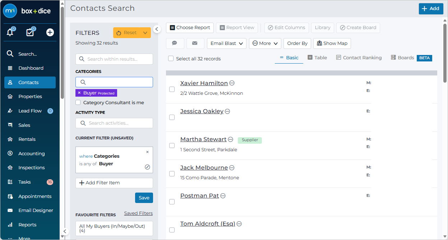Open Contacts in the sidebar
This screenshot has width=448, height=240.
(x=30, y=82)
